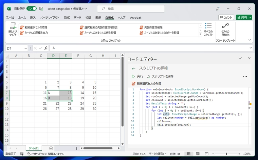Expand the script gallery more button
This screenshot has width=258, height=160.
(200, 35)
